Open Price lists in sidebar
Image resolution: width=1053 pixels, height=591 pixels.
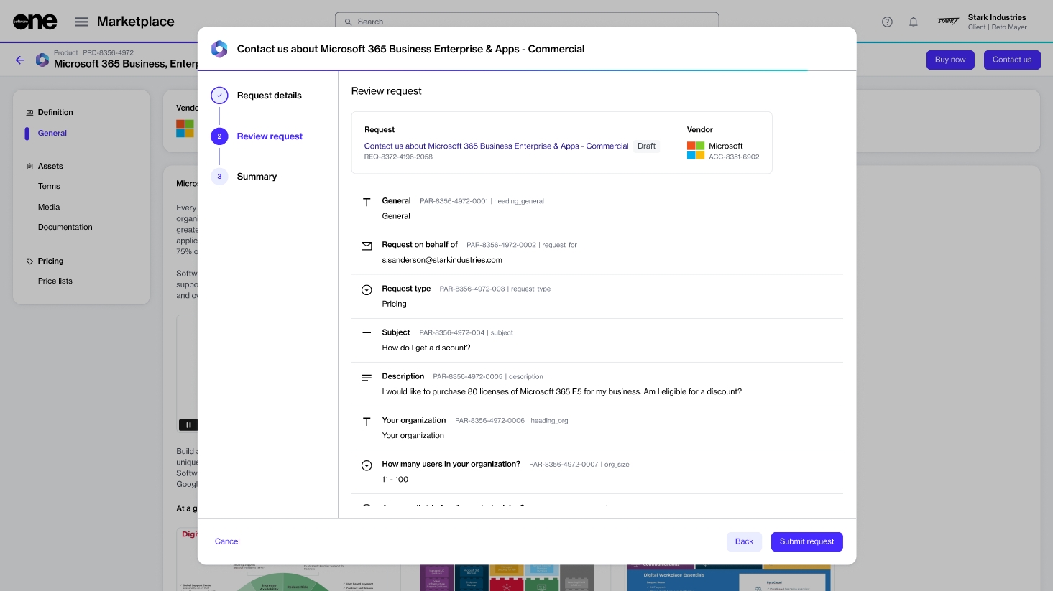tap(55, 281)
